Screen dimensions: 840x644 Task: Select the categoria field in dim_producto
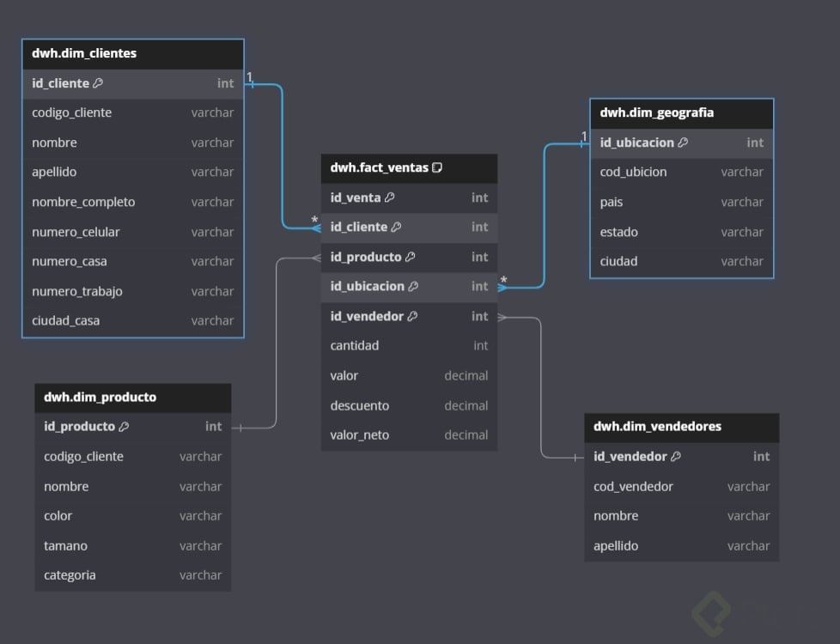click(x=133, y=575)
